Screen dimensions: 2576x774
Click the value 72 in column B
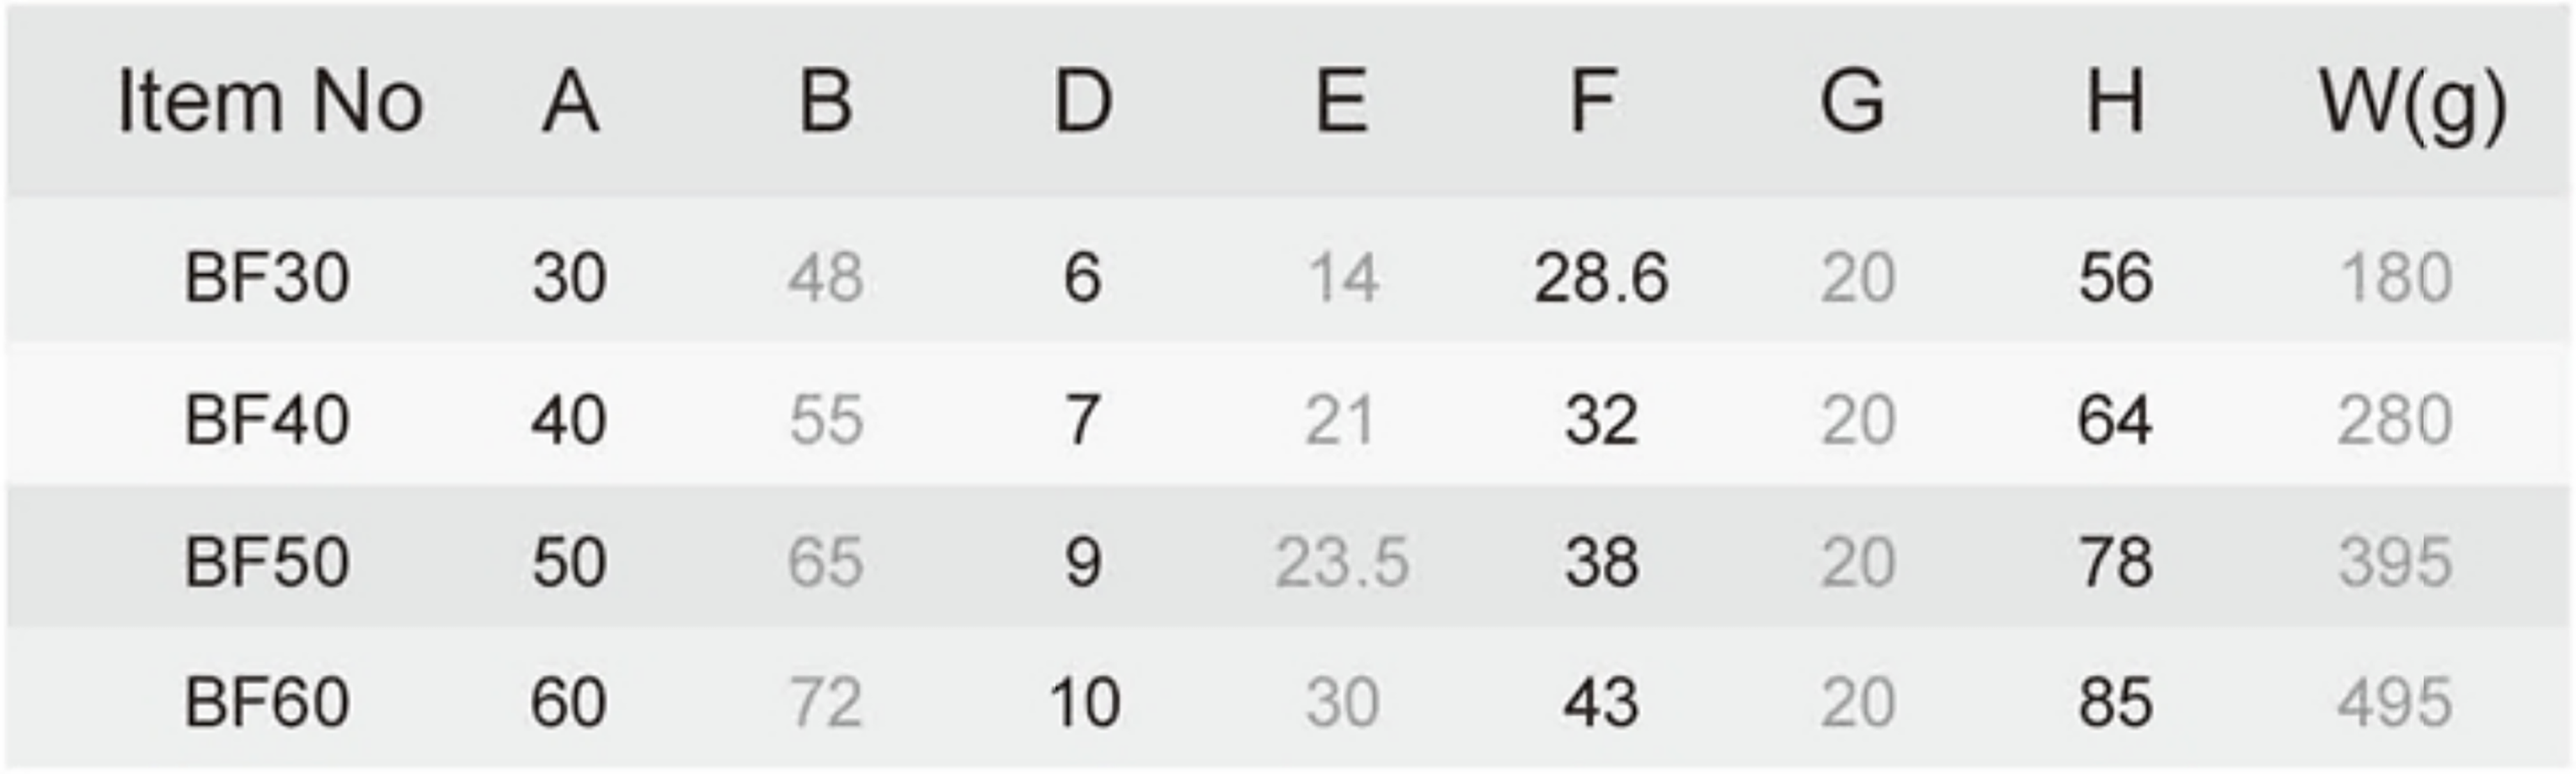coord(826,702)
